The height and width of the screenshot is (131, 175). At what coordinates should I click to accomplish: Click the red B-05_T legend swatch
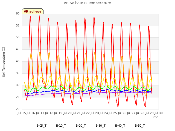click(x=32, y=126)
